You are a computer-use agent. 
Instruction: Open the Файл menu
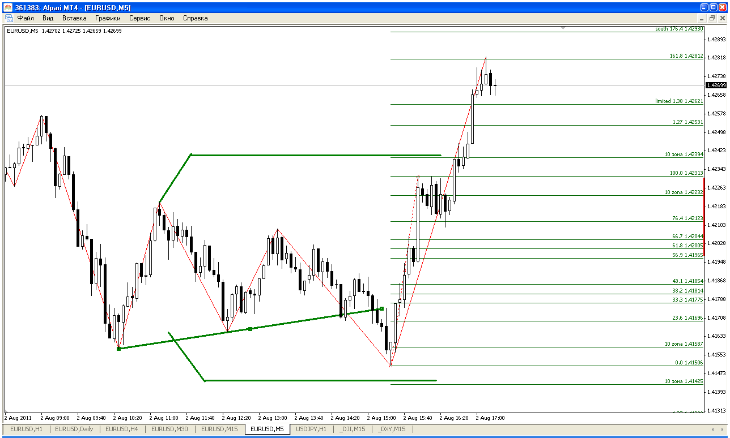point(26,18)
